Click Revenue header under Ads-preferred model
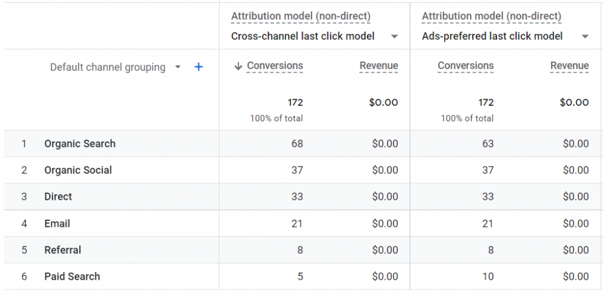Viewport: 603px width, 295px height. click(569, 66)
